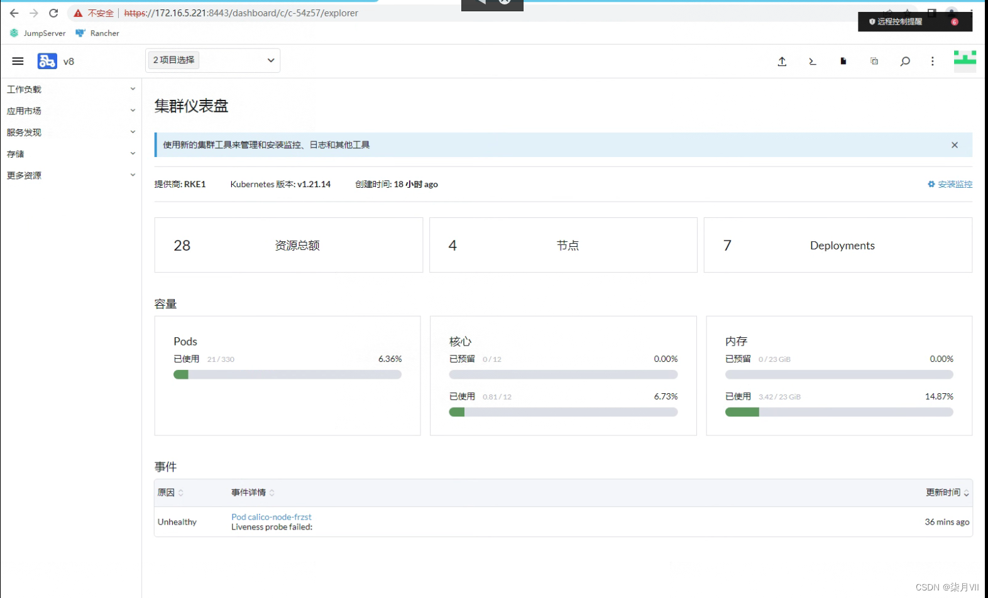This screenshot has width=988, height=598.
Task: Expand the 服务发现 sidebar section
Action: click(x=71, y=132)
